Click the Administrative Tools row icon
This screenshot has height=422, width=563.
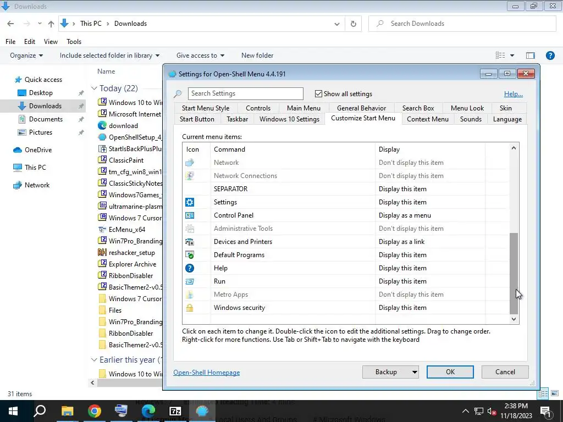[190, 229]
